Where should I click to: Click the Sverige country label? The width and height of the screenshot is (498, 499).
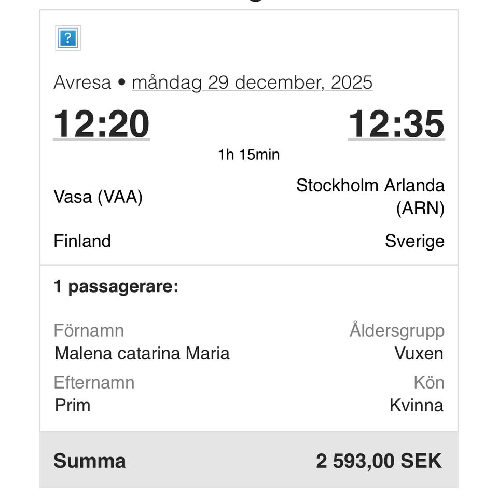click(414, 241)
